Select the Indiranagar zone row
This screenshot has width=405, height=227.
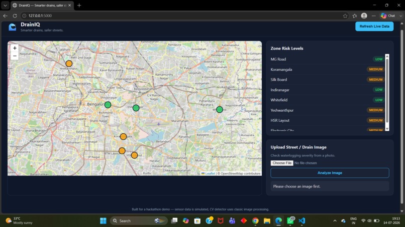point(327,90)
